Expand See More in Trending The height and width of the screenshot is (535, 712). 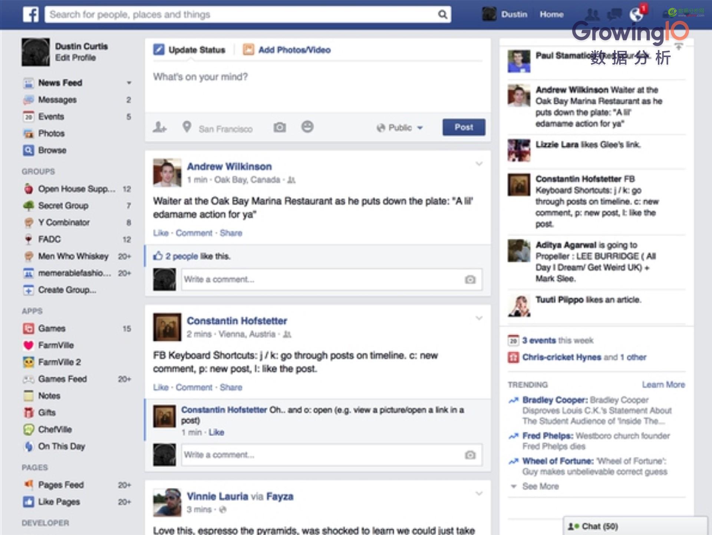(540, 486)
